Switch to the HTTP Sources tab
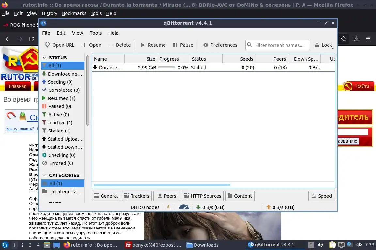 [203, 196]
